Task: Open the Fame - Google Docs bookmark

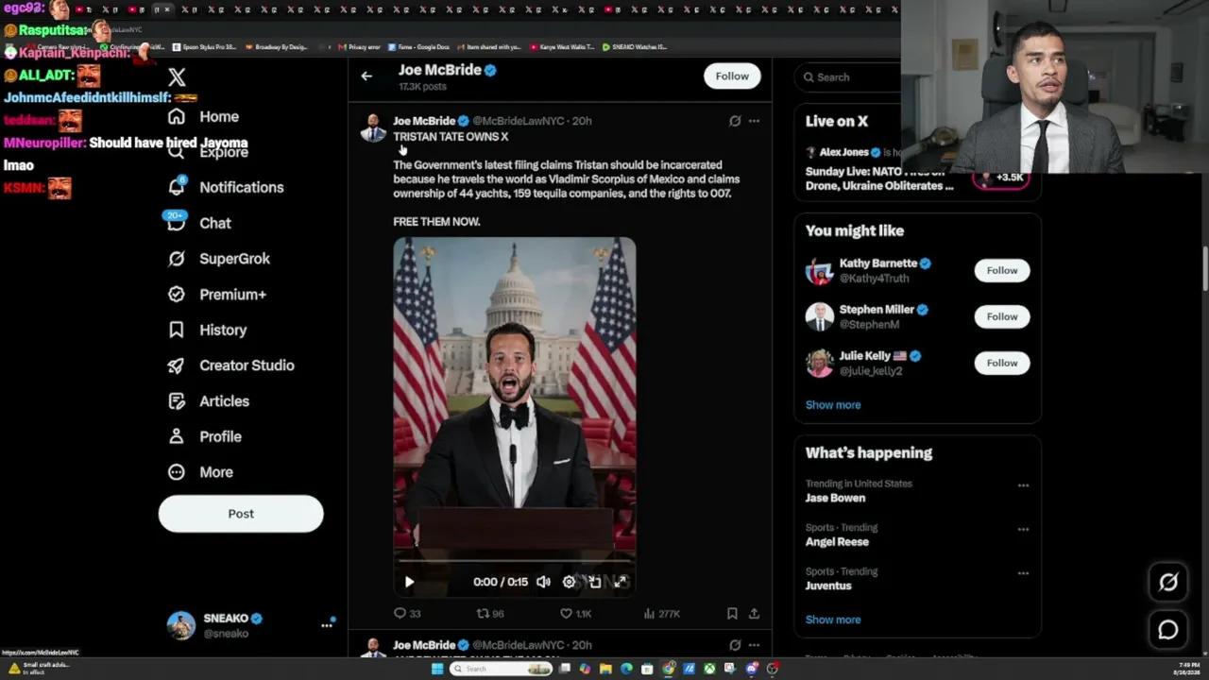Action: [x=419, y=47]
